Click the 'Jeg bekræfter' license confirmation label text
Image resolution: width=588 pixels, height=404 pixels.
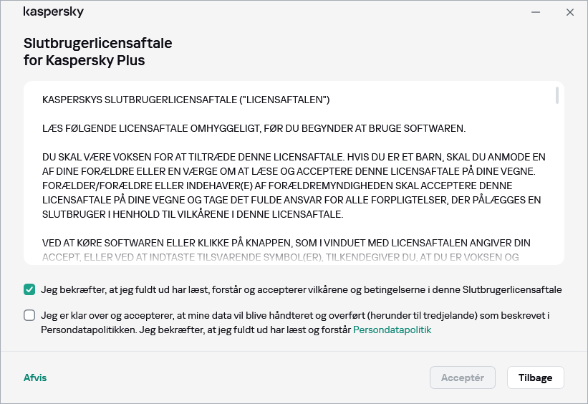click(301, 290)
